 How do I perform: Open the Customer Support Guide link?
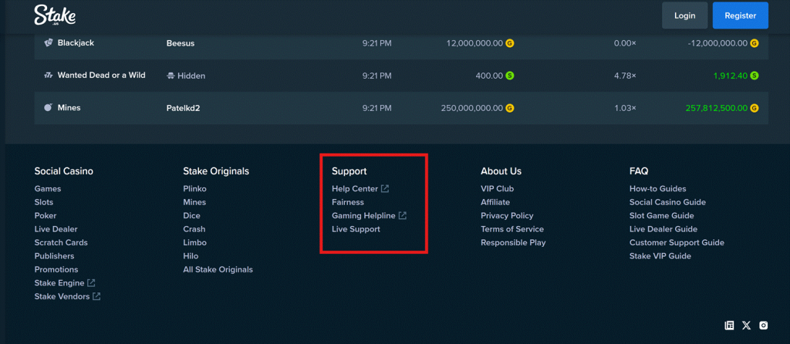[677, 242]
